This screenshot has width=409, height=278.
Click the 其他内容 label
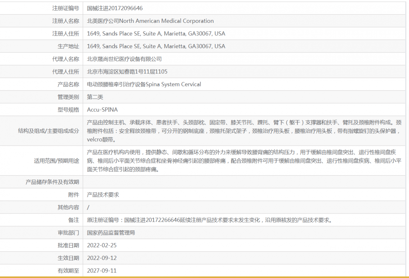pos(68,207)
